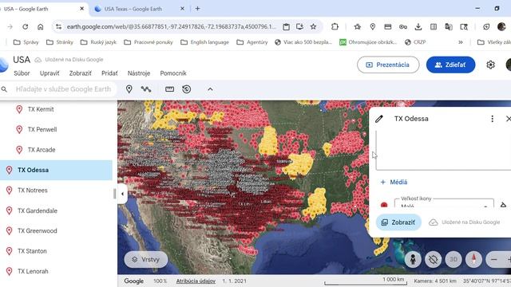Viewport: 511px width, 287px height.
Task: Open the Pridať menu
Action: click(x=109, y=73)
